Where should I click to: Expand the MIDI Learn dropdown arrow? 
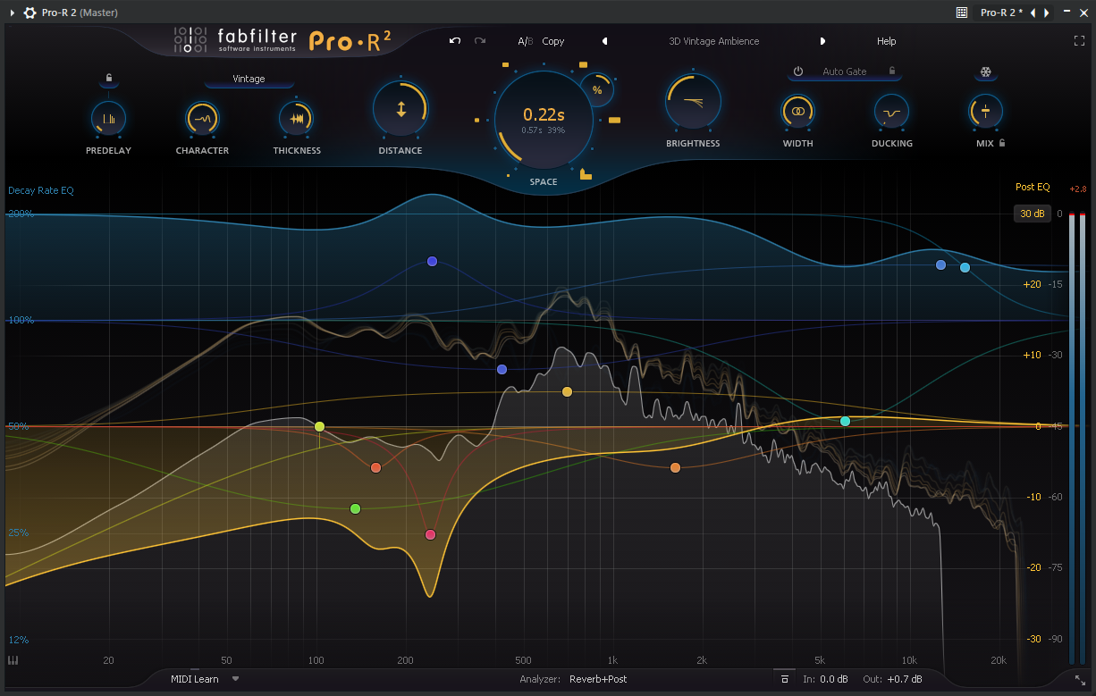(x=235, y=679)
